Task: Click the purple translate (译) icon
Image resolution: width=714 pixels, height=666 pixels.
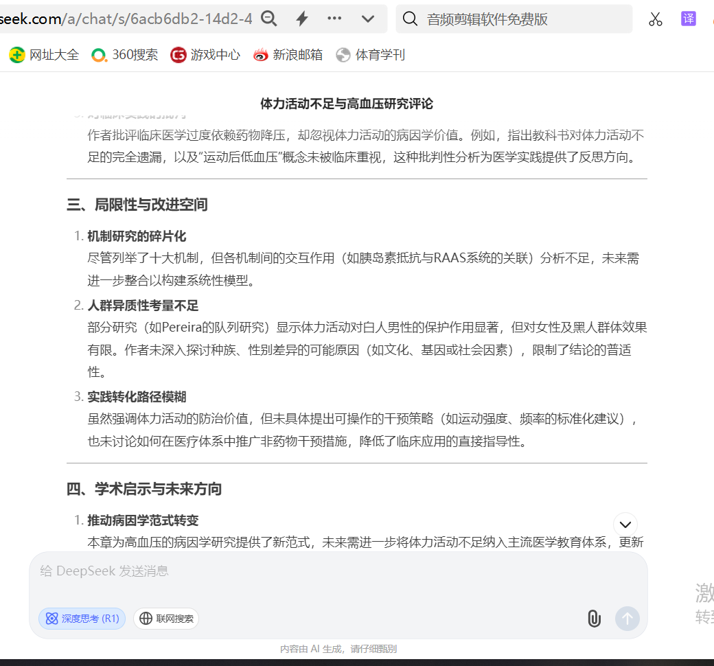Action: (x=688, y=19)
